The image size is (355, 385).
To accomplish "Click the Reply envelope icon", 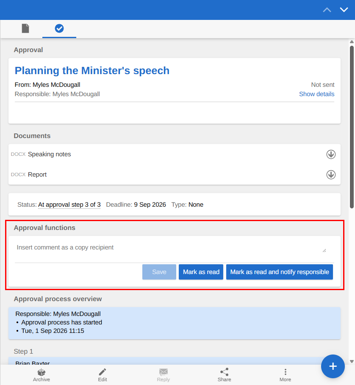I will 163,375.
